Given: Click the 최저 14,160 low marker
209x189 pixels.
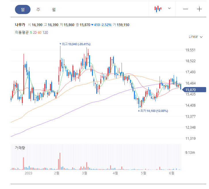Looking at the screenshot, I should [x=153, y=111].
